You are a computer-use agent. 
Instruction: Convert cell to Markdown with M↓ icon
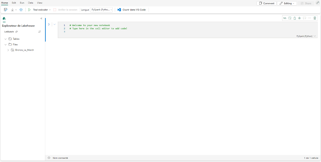pyautogui.click(x=285, y=18)
